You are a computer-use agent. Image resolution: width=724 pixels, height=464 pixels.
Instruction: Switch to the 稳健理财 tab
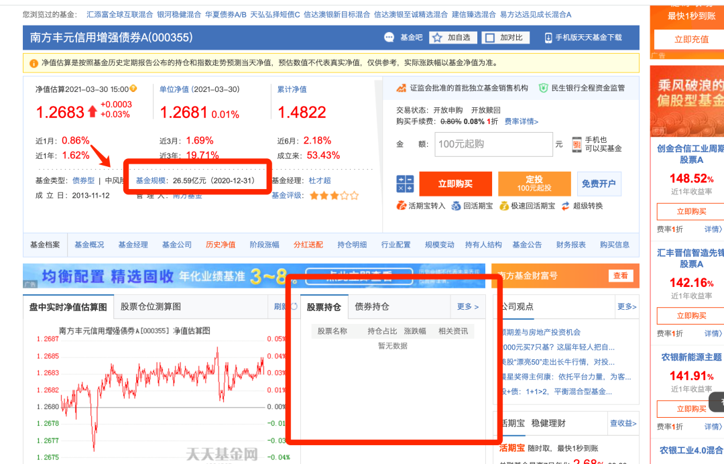tap(548, 423)
